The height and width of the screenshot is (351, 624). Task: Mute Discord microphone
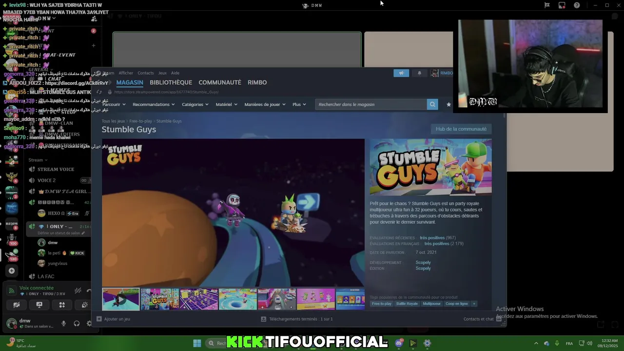pos(63,323)
